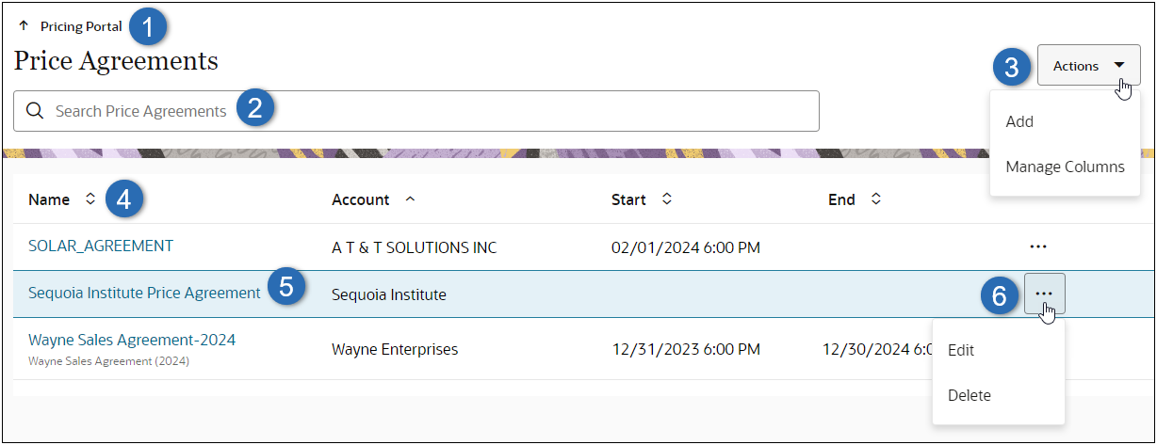Open the Wayne Sales Agreement-2024 link
Screen dimensions: 1157x445
(132, 340)
